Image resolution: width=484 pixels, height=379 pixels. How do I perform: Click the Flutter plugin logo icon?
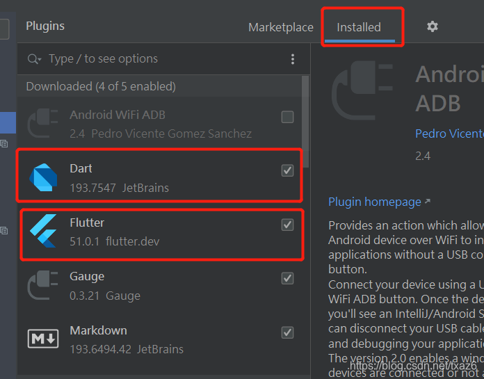click(43, 232)
